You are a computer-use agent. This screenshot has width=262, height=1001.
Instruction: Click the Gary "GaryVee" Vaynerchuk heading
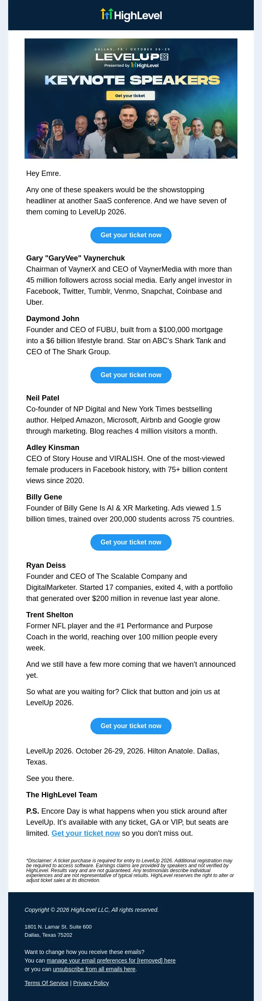(75, 258)
